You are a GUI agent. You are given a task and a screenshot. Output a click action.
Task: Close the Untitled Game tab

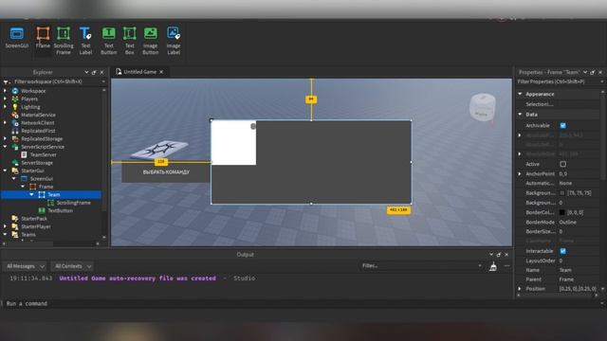click(x=161, y=72)
